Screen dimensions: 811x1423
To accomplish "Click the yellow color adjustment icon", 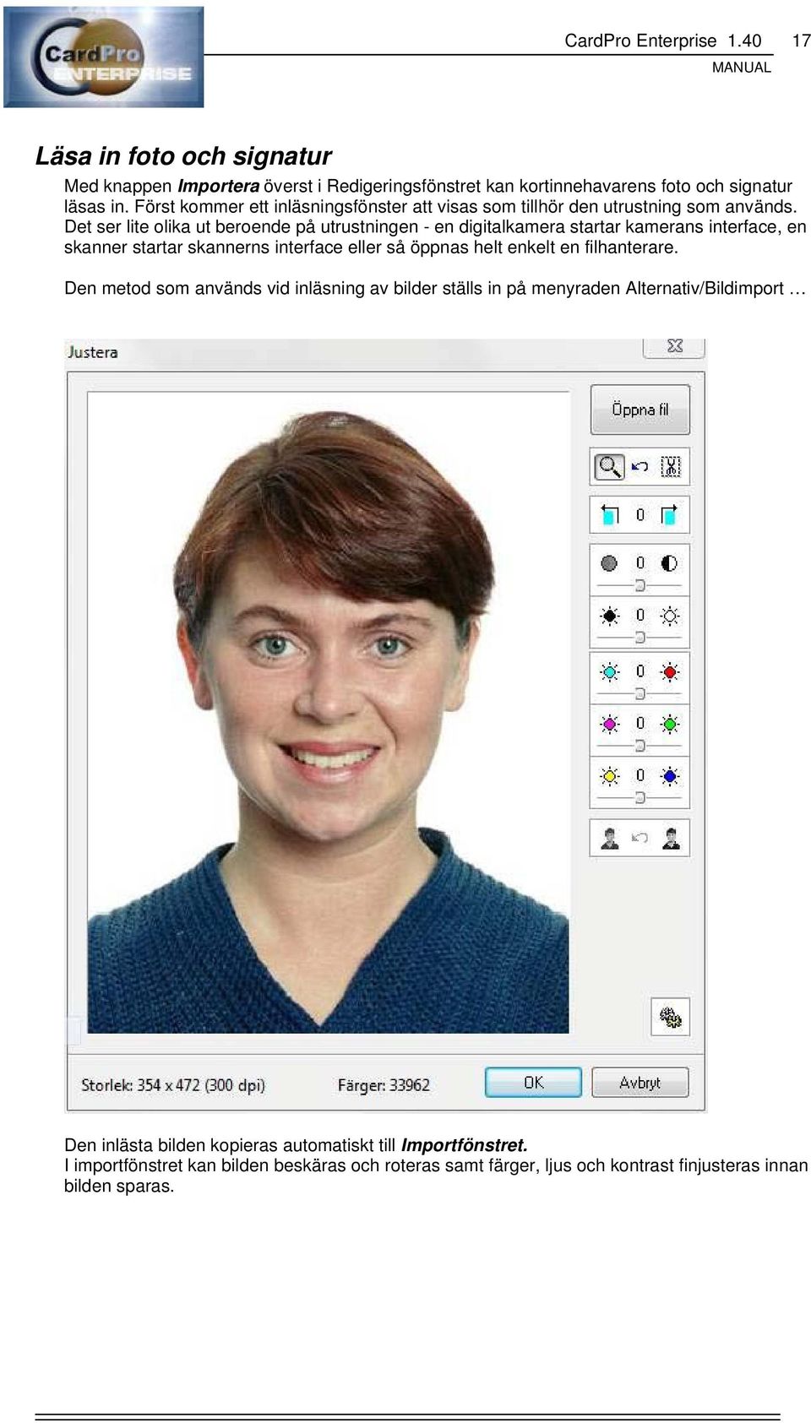I will 609,775.
